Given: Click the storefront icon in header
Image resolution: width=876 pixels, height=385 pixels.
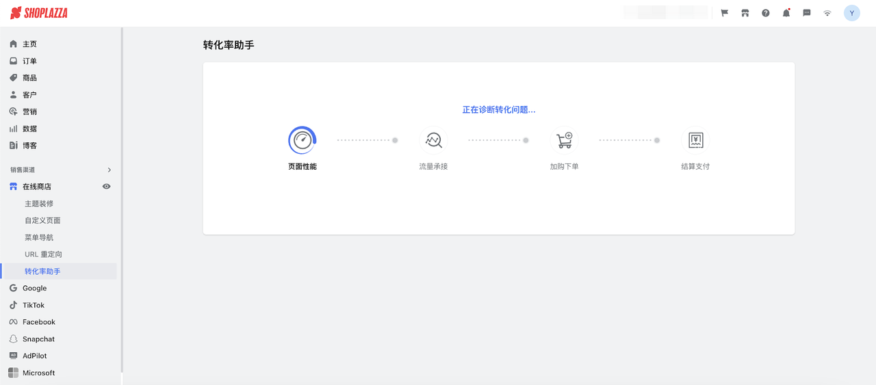Looking at the screenshot, I should coord(745,13).
